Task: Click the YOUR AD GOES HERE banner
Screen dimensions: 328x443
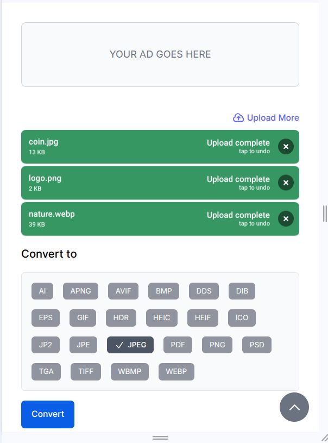Action: tap(160, 54)
